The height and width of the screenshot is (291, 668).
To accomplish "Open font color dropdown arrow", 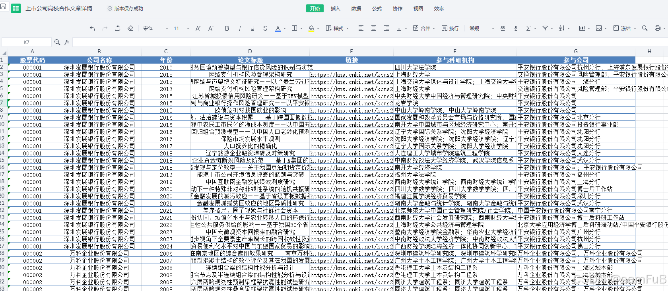I will click(285, 29).
